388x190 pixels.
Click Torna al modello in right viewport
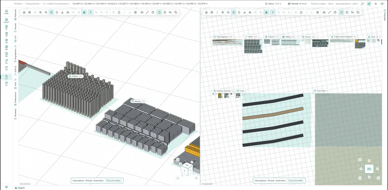tap(295, 181)
